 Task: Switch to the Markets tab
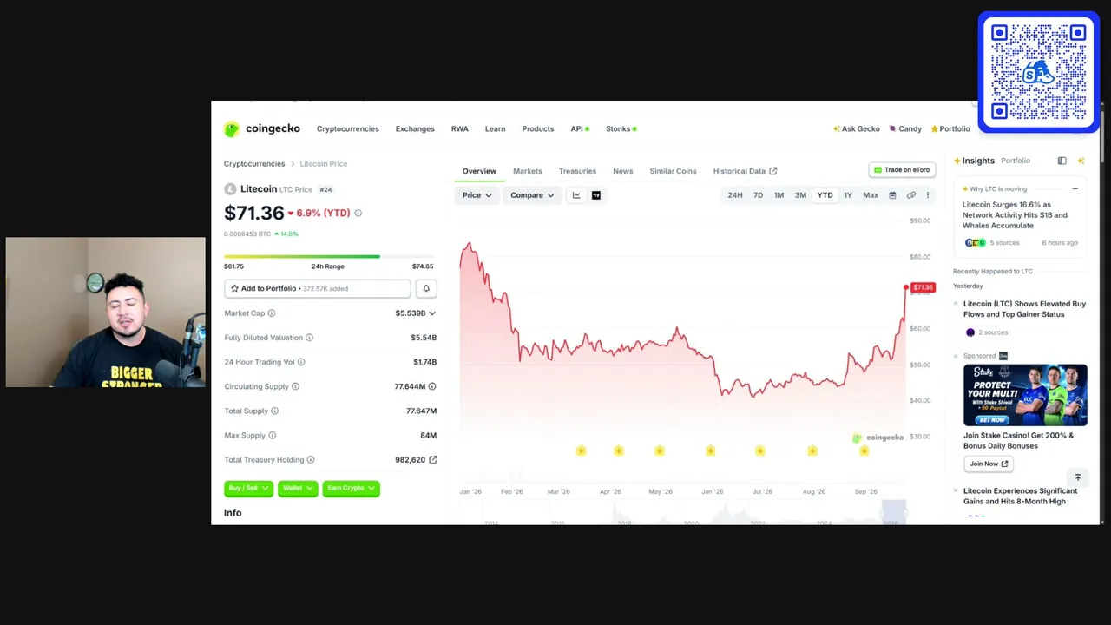coord(527,171)
